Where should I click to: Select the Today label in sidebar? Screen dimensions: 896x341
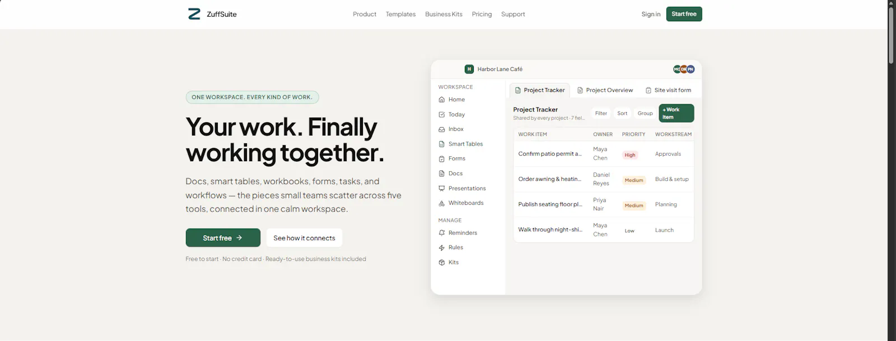coord(456,114)
